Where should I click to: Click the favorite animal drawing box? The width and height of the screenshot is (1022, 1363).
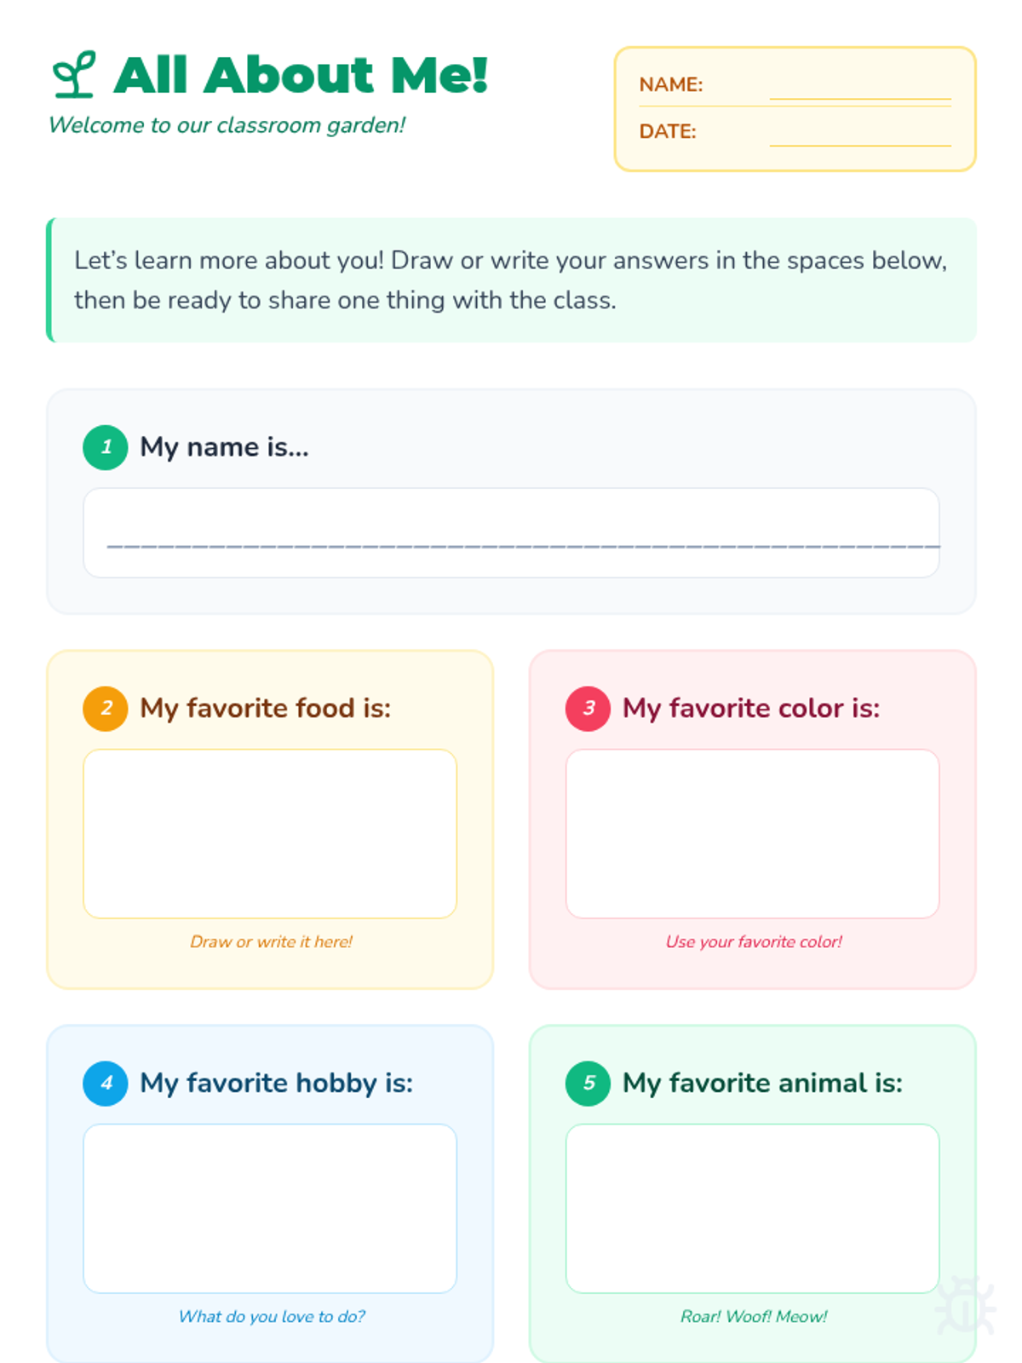[x=753, y=1209]
